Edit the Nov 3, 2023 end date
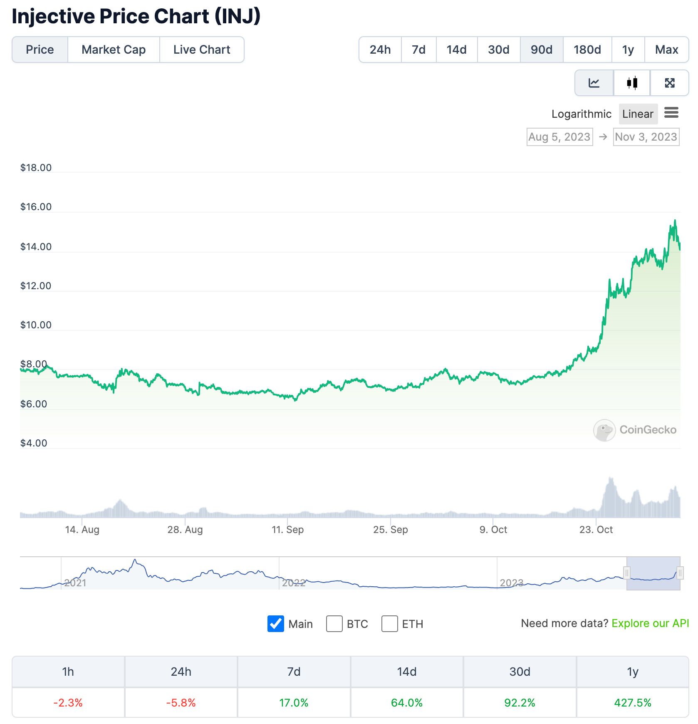Viewport: 698px width, 724px height. pos(646,137)
